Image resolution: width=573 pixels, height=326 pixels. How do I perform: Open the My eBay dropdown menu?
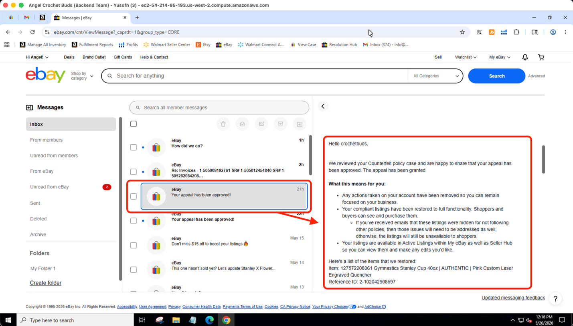point(500,57)
